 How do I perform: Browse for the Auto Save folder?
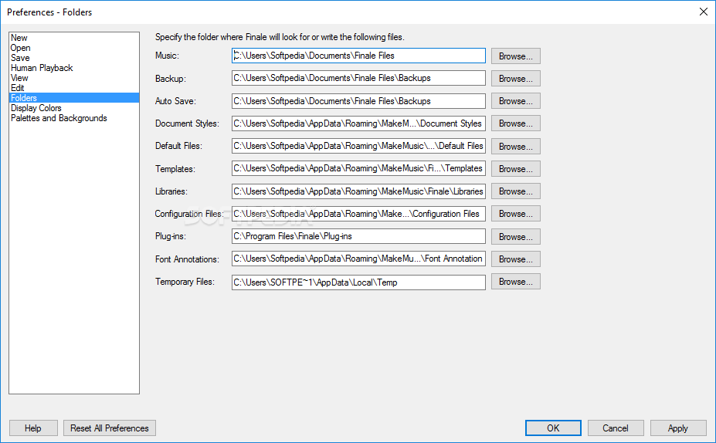pos(515,101)
